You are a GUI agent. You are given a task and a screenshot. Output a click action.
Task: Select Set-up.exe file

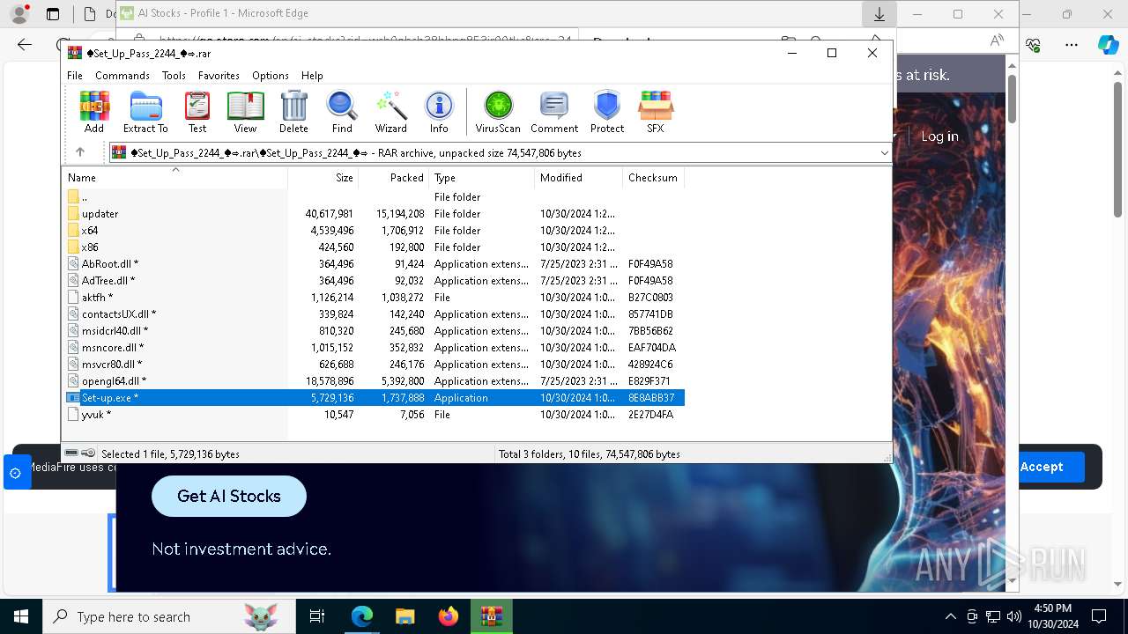[374, 398]
